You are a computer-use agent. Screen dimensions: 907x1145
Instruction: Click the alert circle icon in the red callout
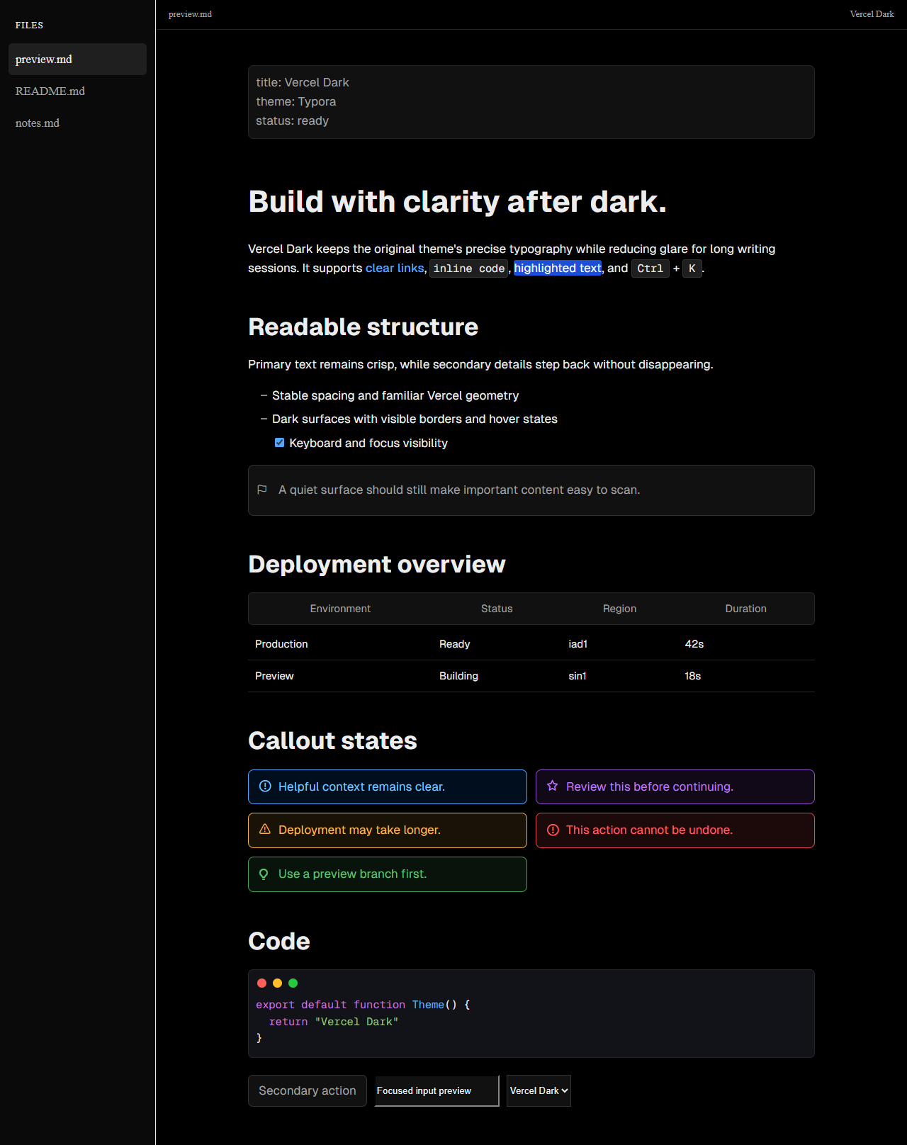[553, 830]
